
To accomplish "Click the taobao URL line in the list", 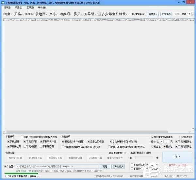I will pos(97,20).
